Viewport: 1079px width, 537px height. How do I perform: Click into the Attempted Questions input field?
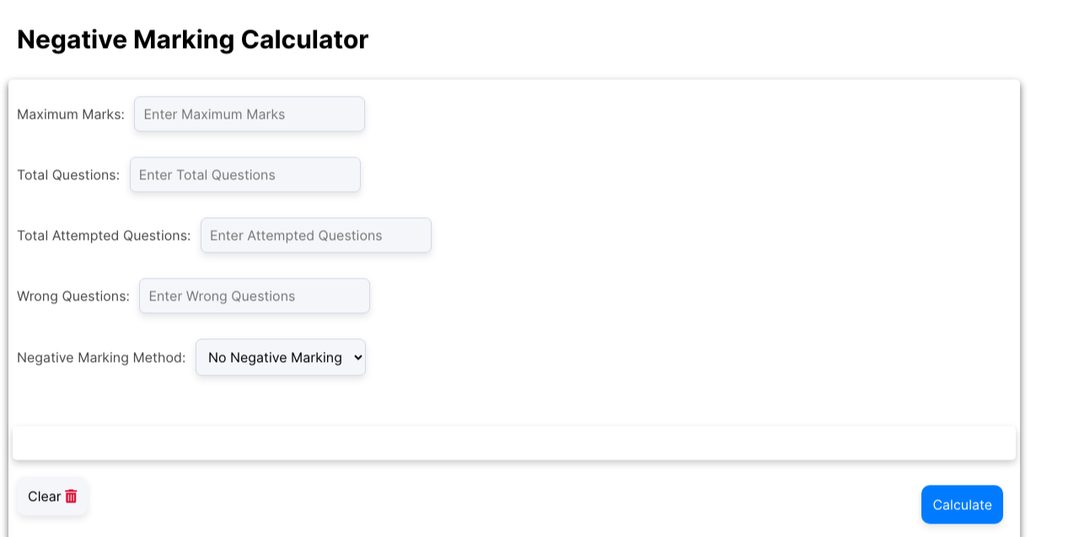pyautogui.click(x=316, y=236)
